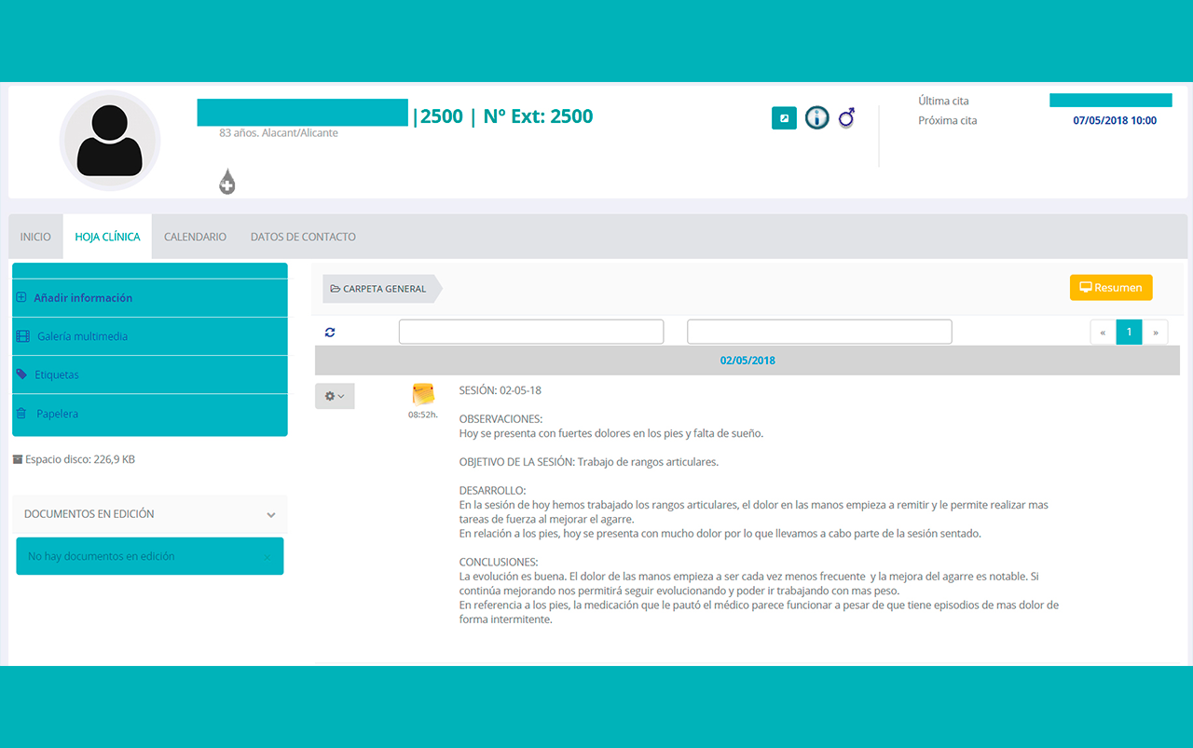Click the refresh arrows icon
Screen dimensions: 1193x748
[330, 333]
